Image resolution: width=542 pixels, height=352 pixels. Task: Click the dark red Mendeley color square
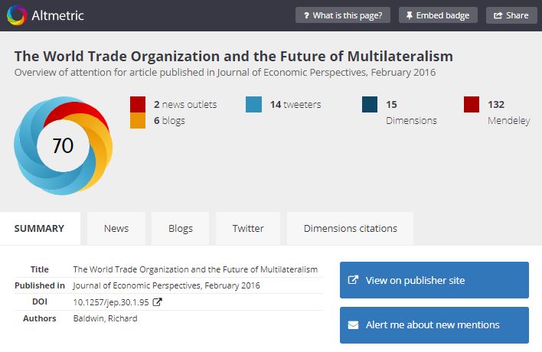[x=472, y=105]
